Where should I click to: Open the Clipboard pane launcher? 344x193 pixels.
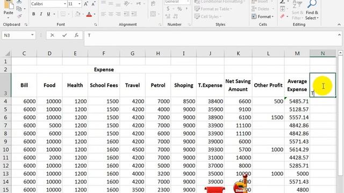26,25
